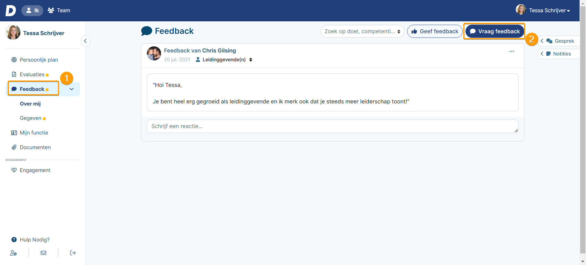Click the Notities note icon

(x=548, y=54)
